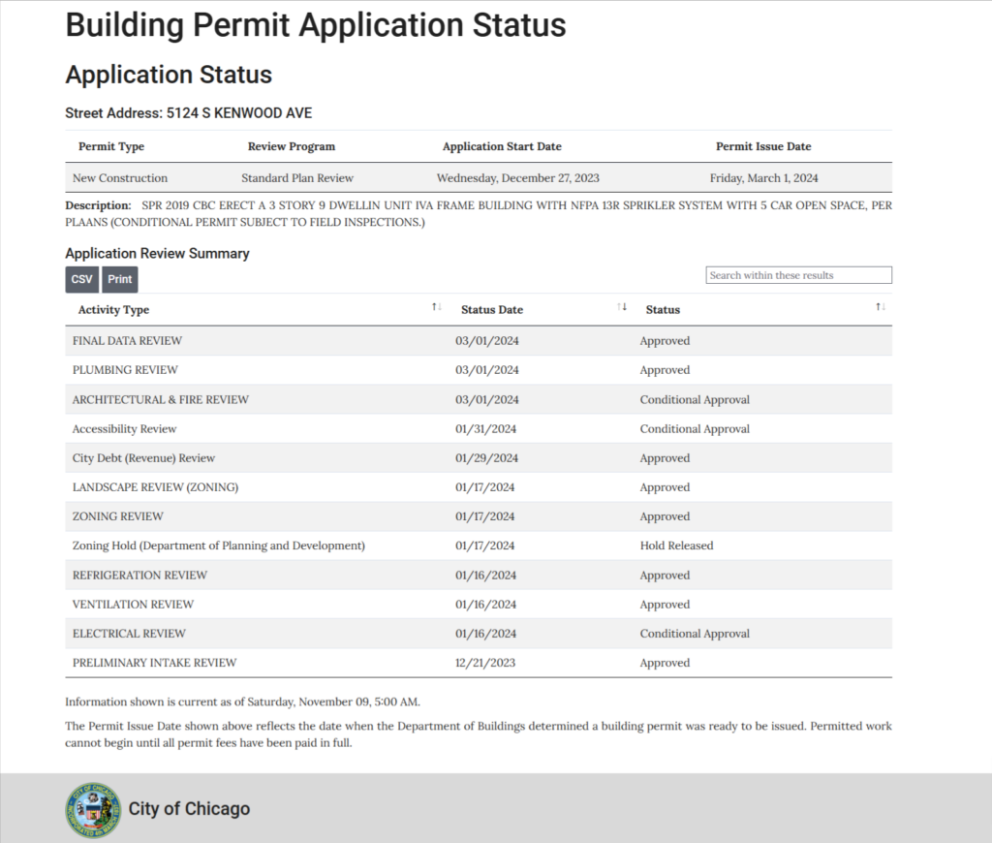Click inside the search within results field
The height and width of the screenshot is (843, 992).
pos(797,274)
